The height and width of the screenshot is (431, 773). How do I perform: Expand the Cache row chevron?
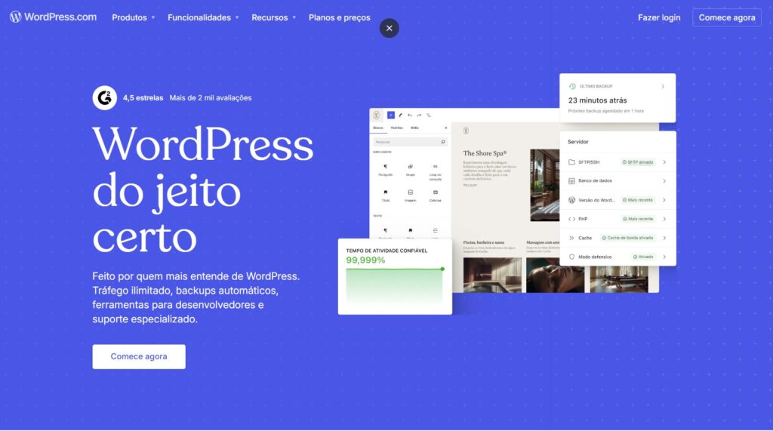pyautogui.click(x=664, y=238)
